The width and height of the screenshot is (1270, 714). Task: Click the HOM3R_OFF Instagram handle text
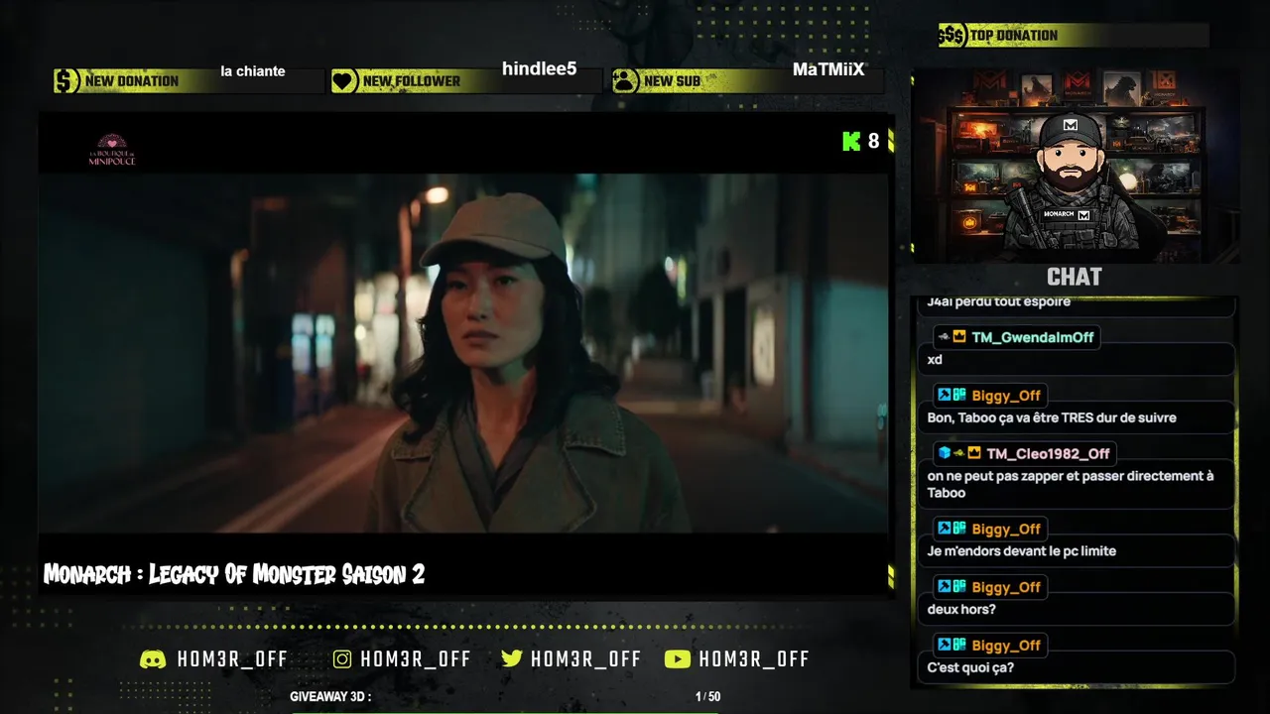click(416, 659)
